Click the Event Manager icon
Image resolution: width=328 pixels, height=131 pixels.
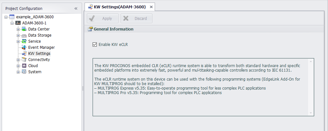tap(24, 48)
